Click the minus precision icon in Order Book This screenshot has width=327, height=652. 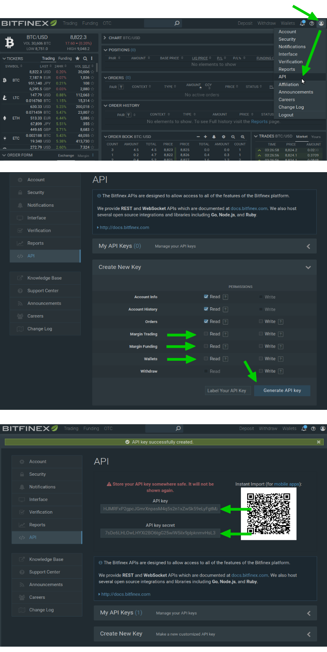click(x=198, y=137)
